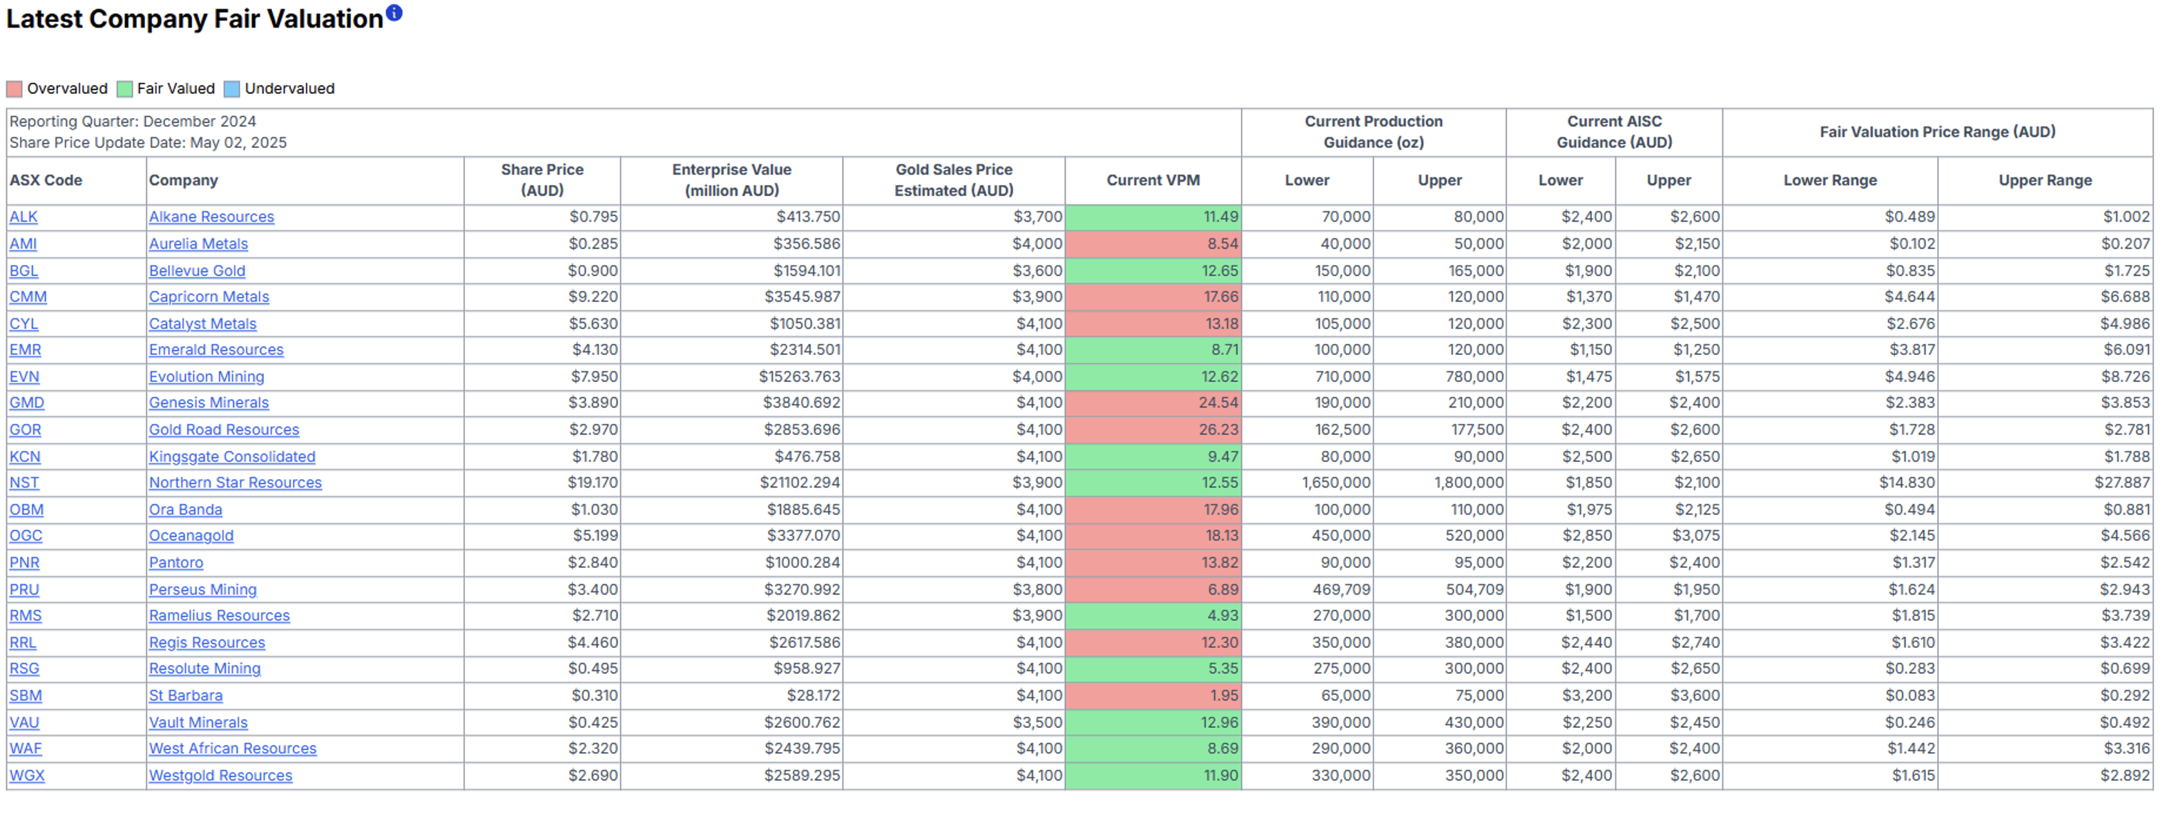Image resolution: width=2167 pixels, height=815 pixels.
Task: Open the Alkane Resources company link
Action: pos(211,217)
